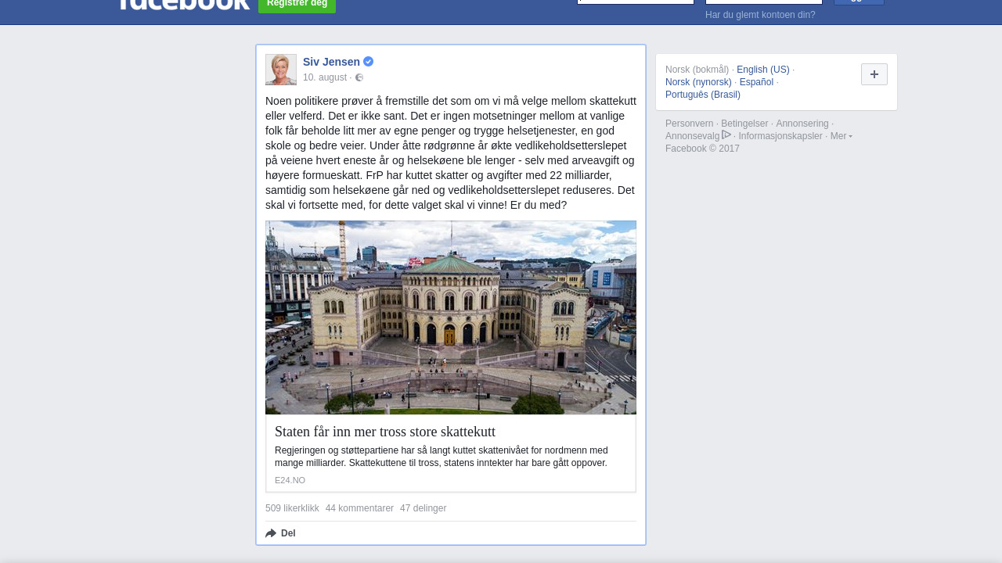Viewport: 1002px width, 563px height.
Task: Open the 47 delinger link
Action: (x=423, y=508)
